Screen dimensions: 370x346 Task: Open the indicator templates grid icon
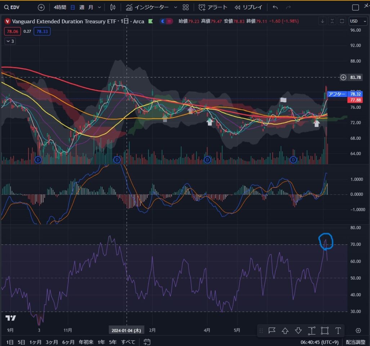186,8
